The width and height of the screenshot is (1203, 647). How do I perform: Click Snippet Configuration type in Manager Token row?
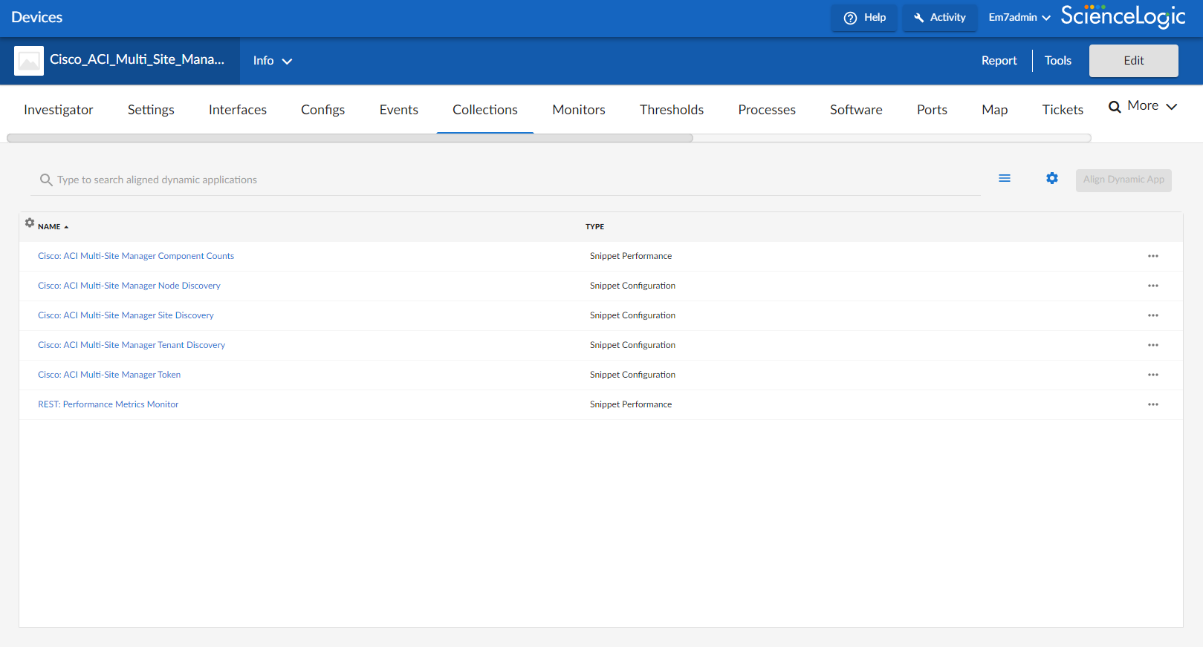click(x=632, y=375)
